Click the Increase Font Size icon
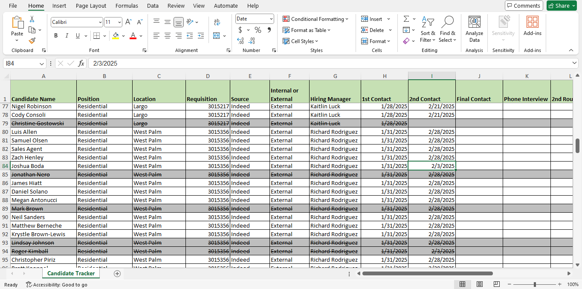 click(x=128, y=22)
